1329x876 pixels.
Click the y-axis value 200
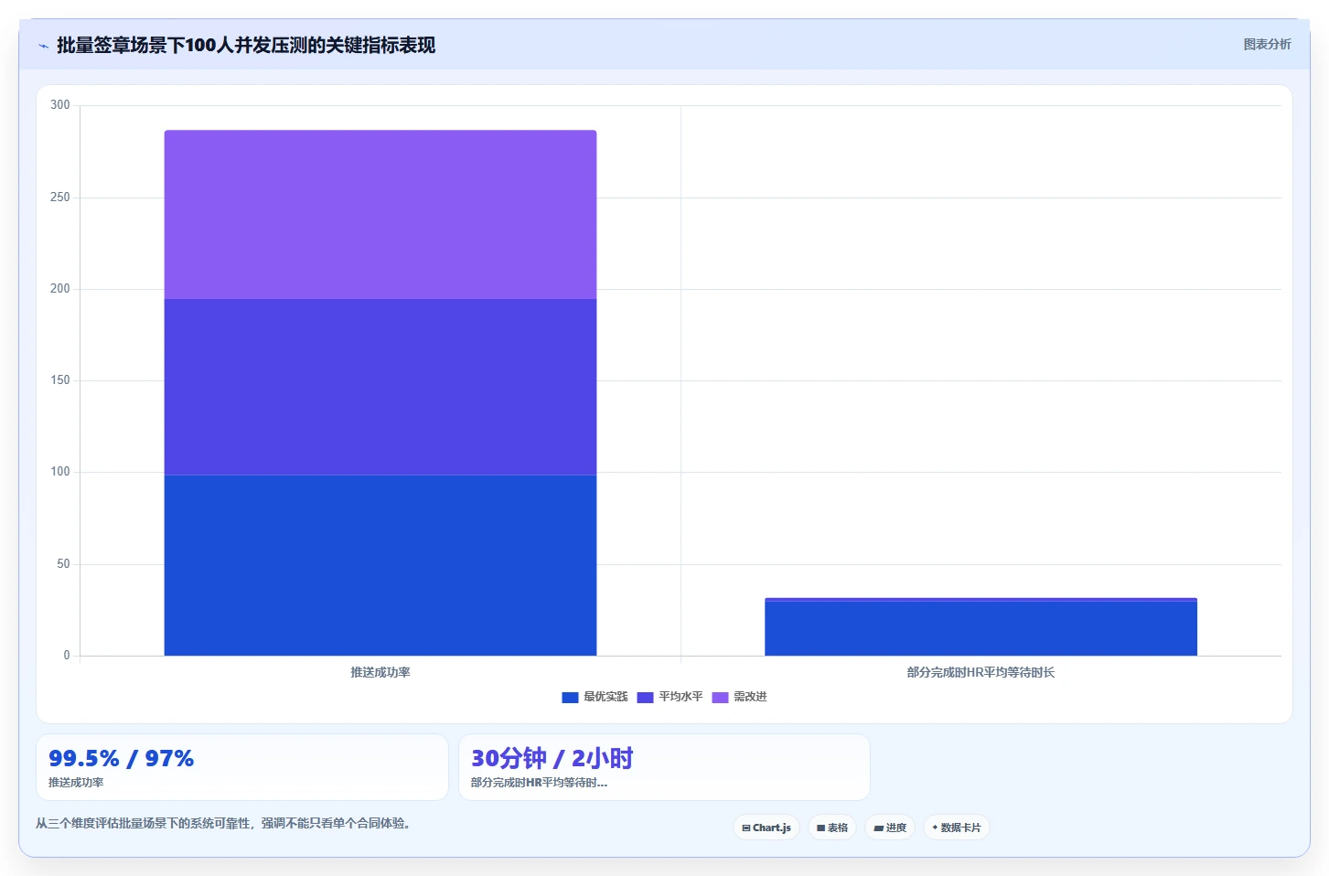(59, 289)
